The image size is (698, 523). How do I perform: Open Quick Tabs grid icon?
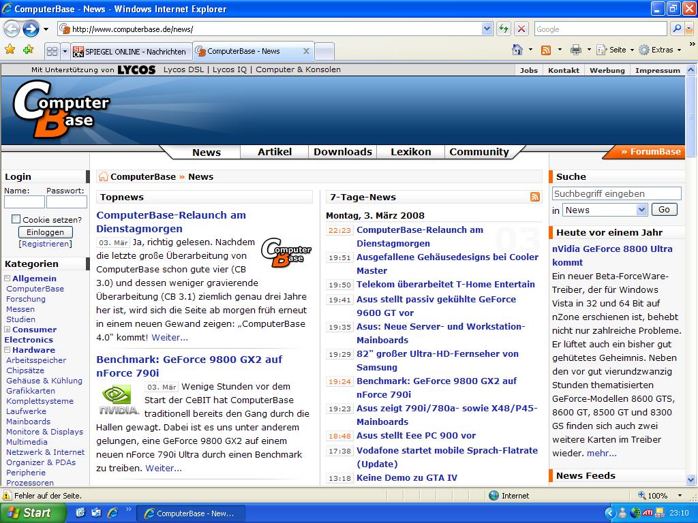click(x=52, y=52)
